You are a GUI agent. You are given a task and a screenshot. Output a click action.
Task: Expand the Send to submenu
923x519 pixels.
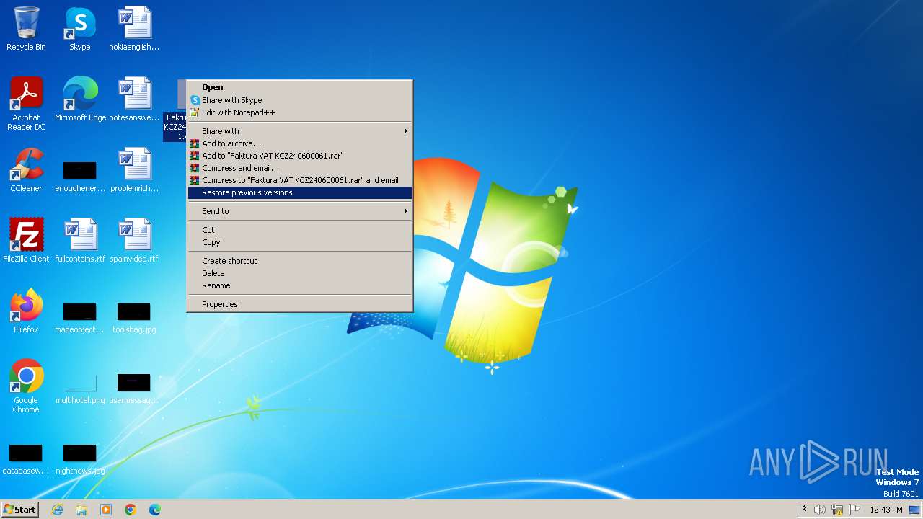(x=300, y=211)
